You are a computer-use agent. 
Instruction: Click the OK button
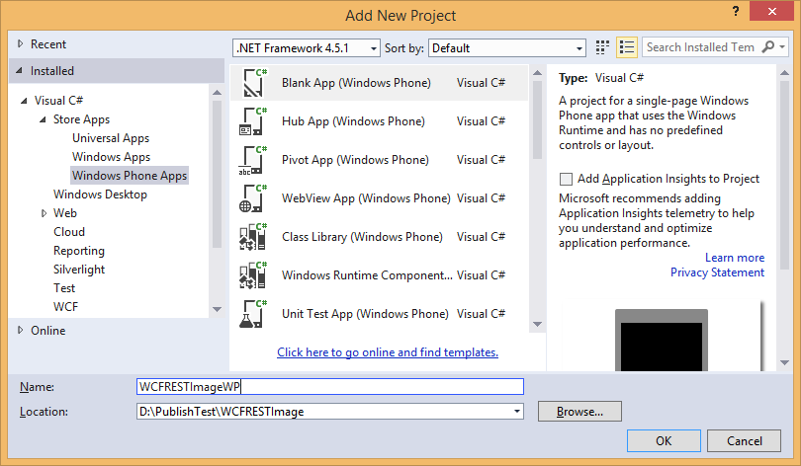pyautogui.click(x=664, y=441)
